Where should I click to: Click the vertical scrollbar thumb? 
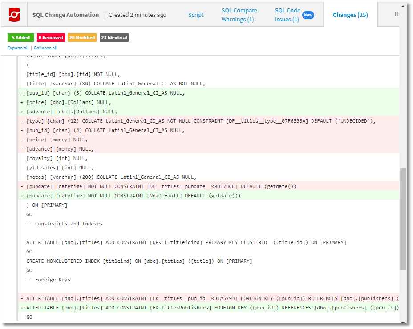click(x=403, y=219)
